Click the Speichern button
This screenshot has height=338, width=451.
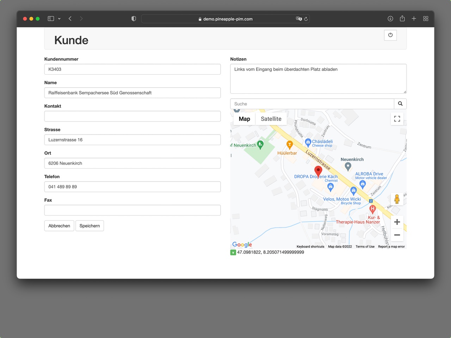(x=89, y=226)
